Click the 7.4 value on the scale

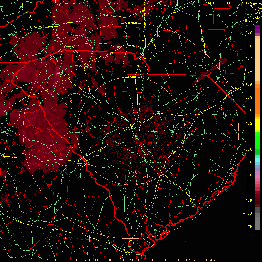[249, 72]
